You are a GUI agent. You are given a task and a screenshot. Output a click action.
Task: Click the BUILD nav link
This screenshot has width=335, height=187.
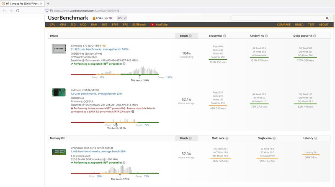[299, 25]
